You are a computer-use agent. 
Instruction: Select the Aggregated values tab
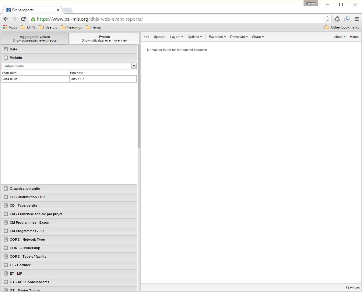(35, 39)
